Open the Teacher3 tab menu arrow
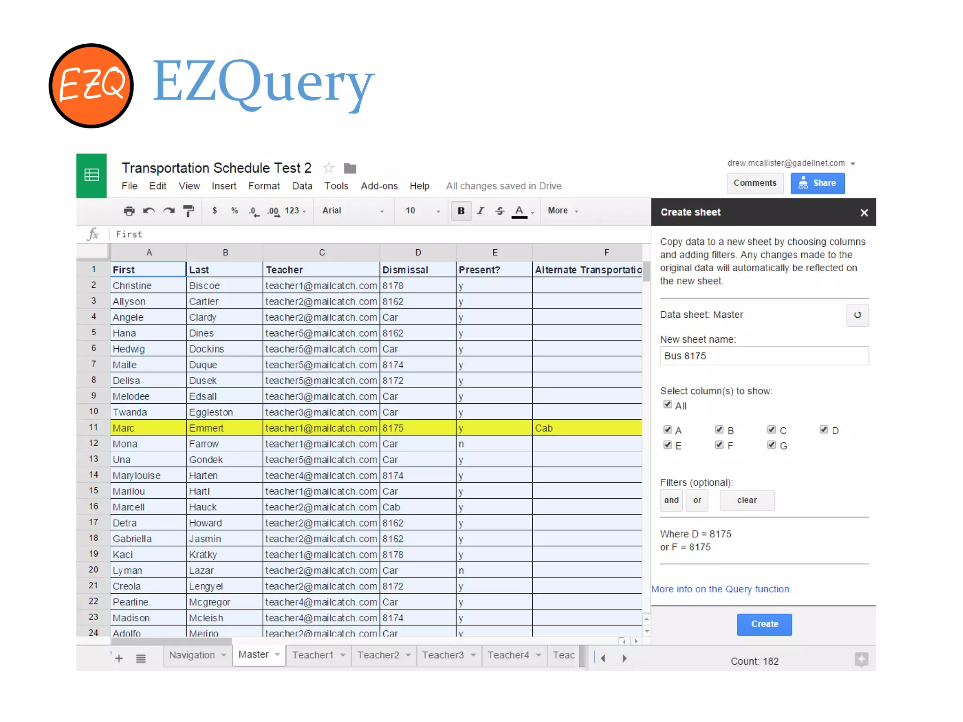 pyautogui.click(x=474, y=655)
